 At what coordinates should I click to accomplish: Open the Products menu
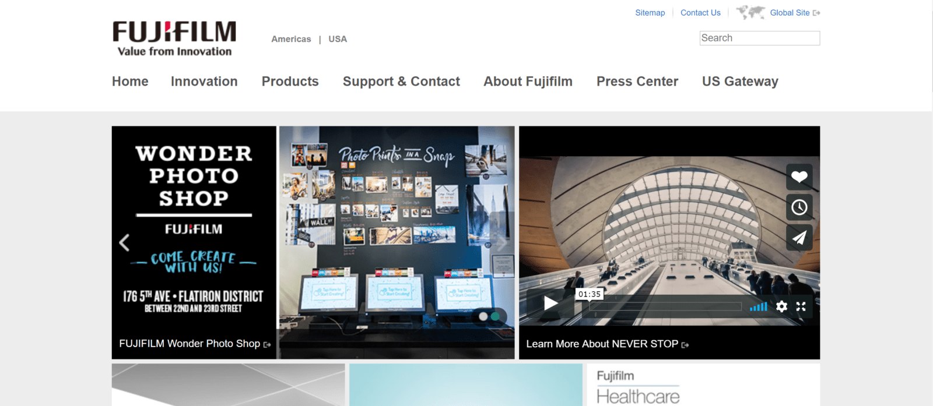coord(290,82)
